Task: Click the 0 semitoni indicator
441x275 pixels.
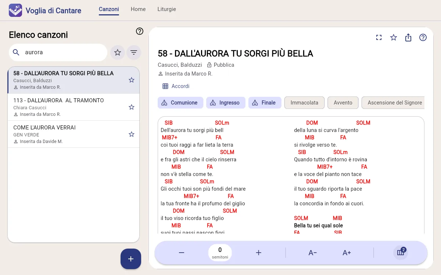Action: [220, 253]
